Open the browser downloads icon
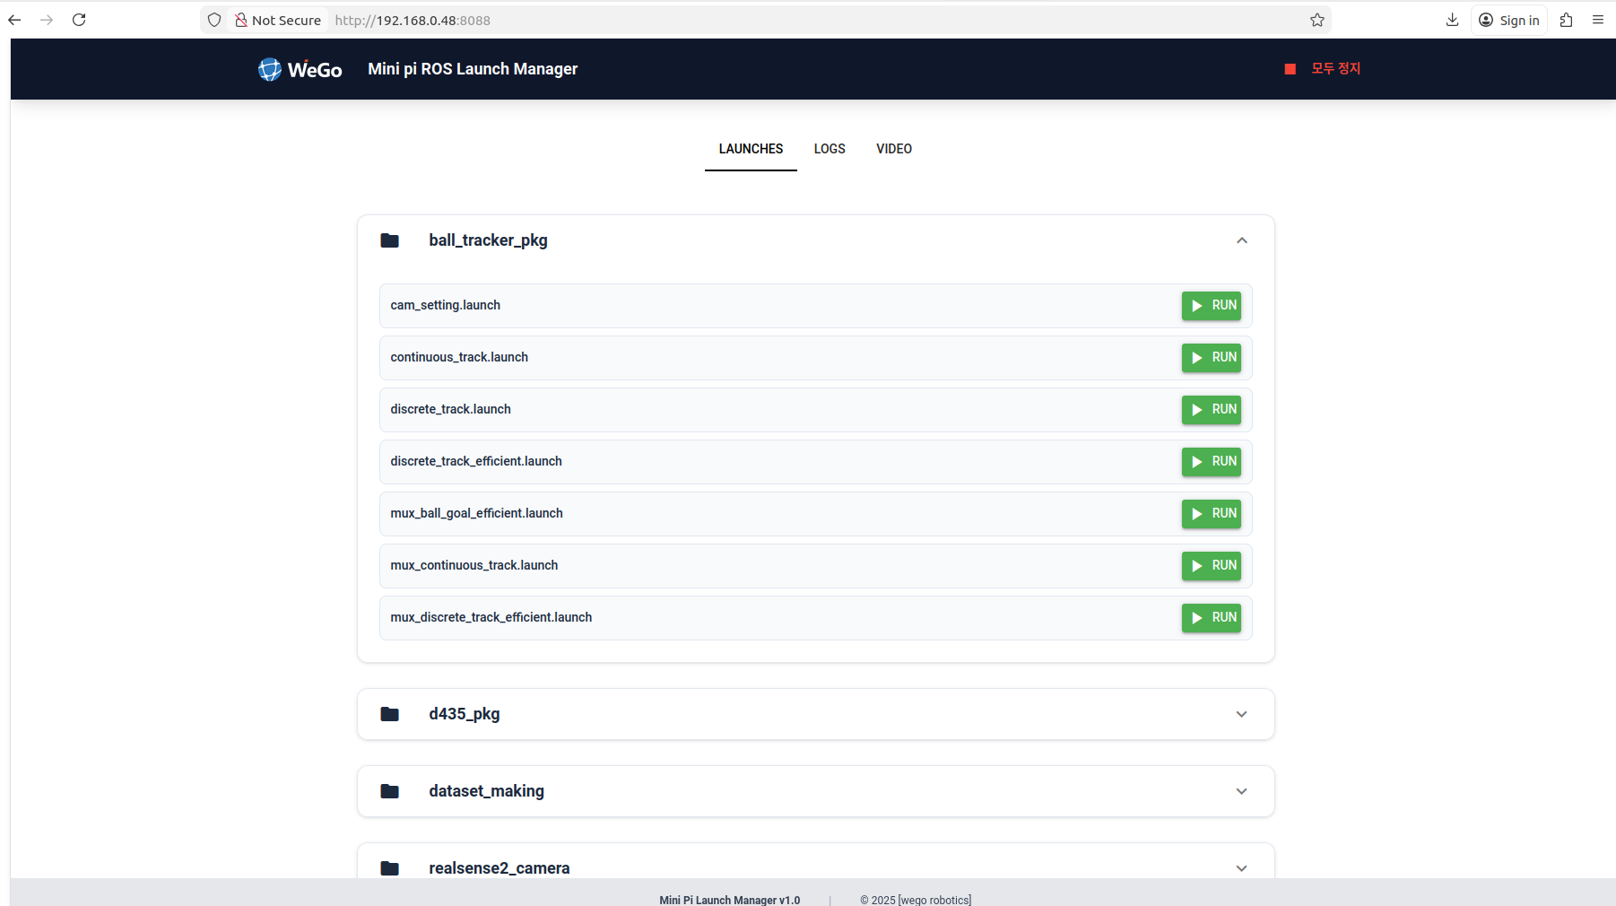 1452,20
